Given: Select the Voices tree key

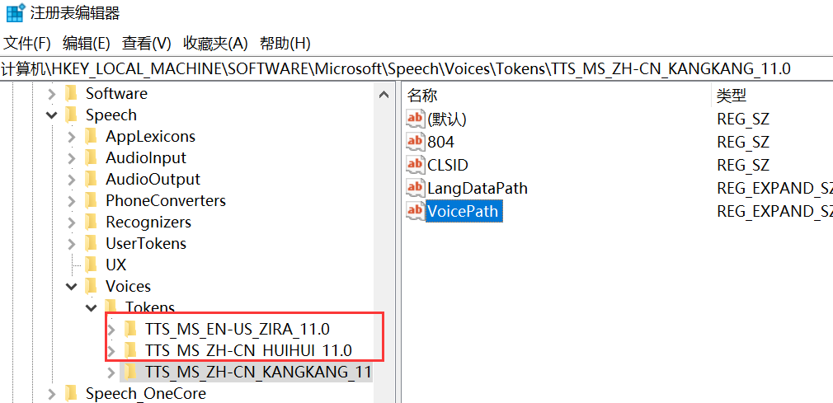Looking at the screenshot, I should point(128,286).
